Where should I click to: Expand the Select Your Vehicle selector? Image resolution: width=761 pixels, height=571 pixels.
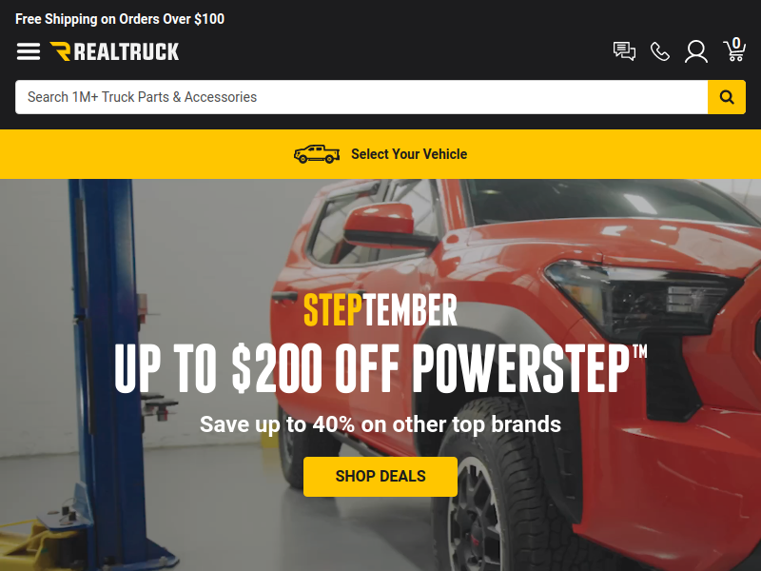tap(380, 154)
